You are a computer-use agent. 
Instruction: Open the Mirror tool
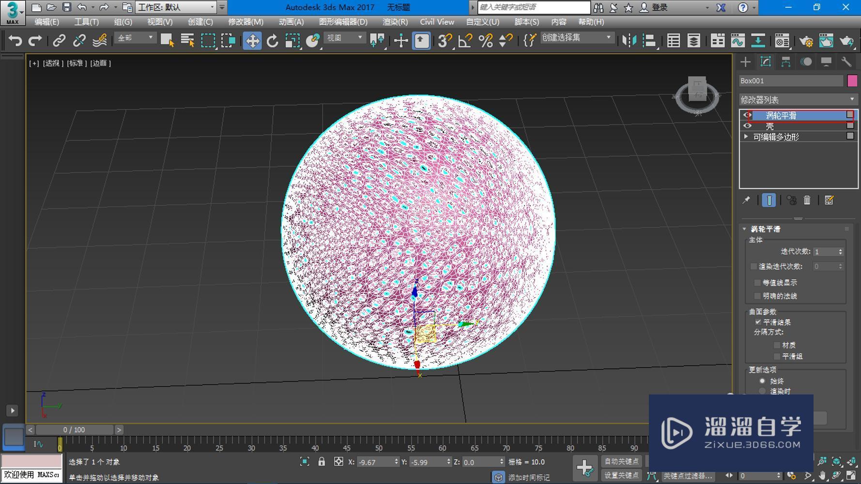(x=629, y=41)
